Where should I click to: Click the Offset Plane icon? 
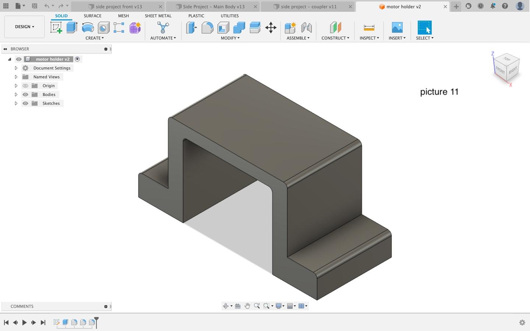335,28
